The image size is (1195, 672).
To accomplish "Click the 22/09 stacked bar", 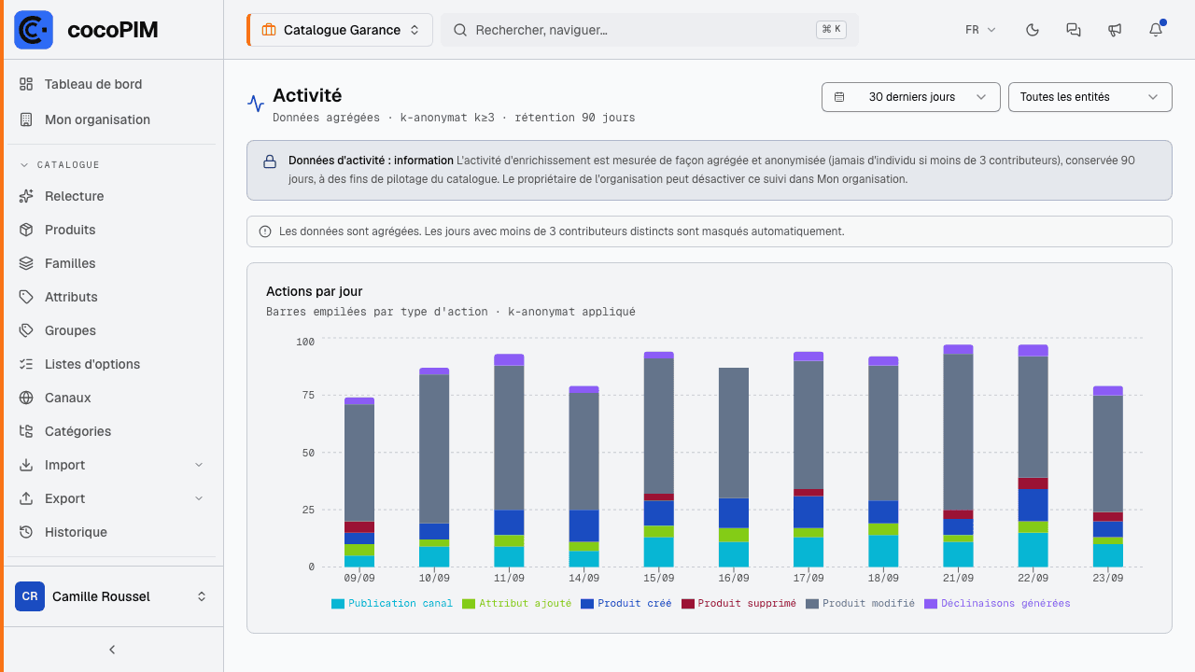I will (x=1033, y=455).
